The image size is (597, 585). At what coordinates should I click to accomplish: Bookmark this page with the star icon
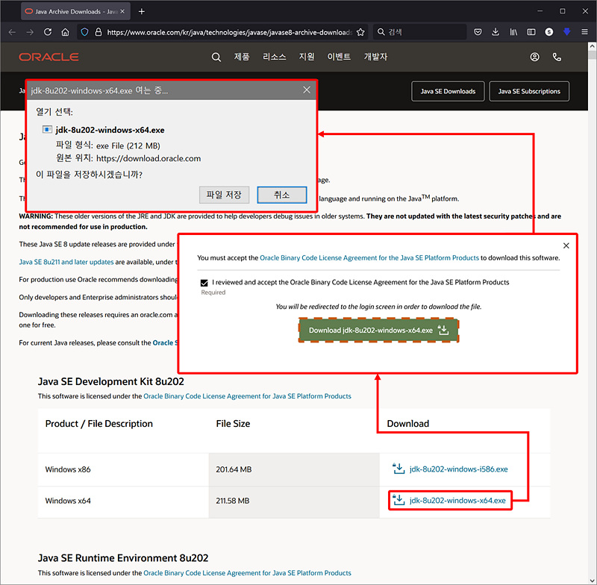pos(360,32)
